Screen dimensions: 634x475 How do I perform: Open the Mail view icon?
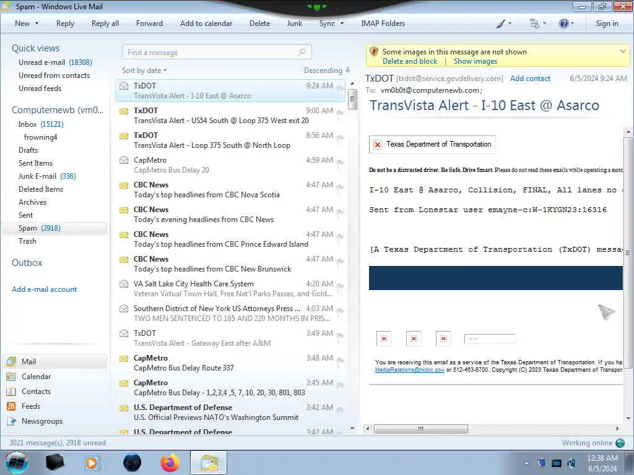11,361
